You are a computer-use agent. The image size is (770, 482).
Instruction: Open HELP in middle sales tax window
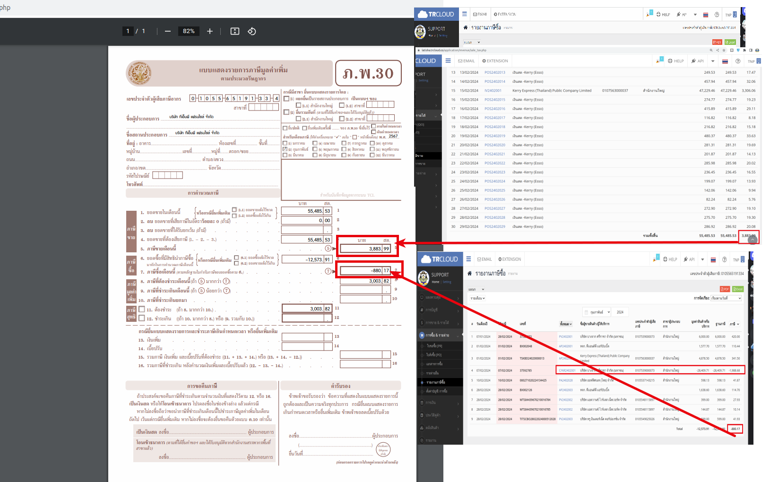[x=676, y=61]
